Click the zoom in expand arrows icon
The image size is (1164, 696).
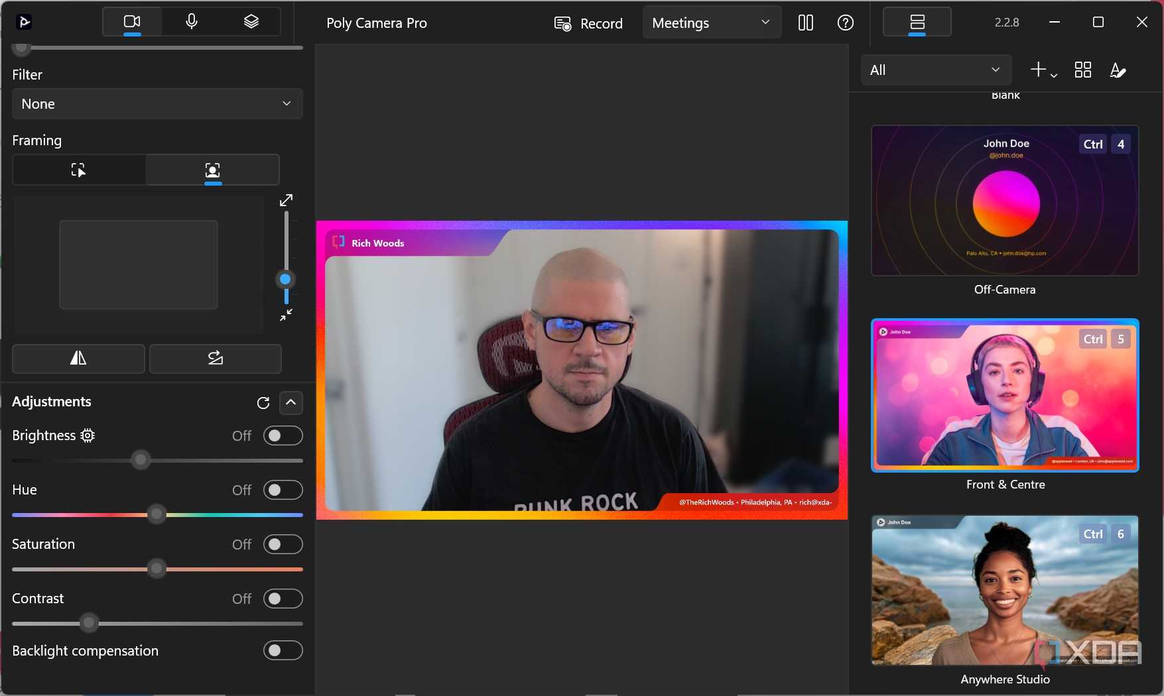(286, 200)
